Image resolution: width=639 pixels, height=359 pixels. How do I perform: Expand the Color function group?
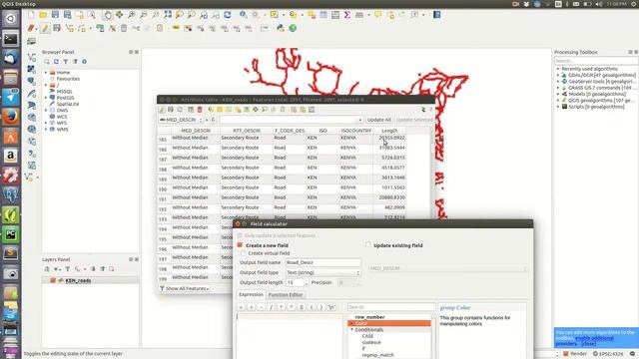(352, 323)
